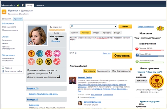The width and height of the screenshot is (167, 109).
Task: Open Алексей Любко profile link
Action: pyautogui.click(x=85, y=77)
